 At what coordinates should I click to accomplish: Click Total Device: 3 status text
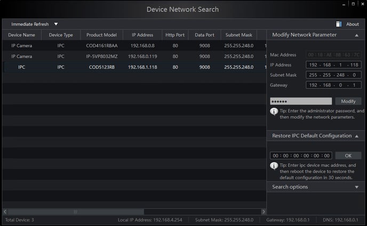click(19, 220)
